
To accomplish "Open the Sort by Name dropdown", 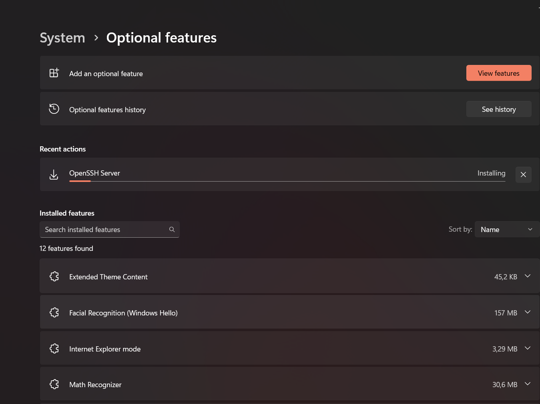I will [506, 230].
